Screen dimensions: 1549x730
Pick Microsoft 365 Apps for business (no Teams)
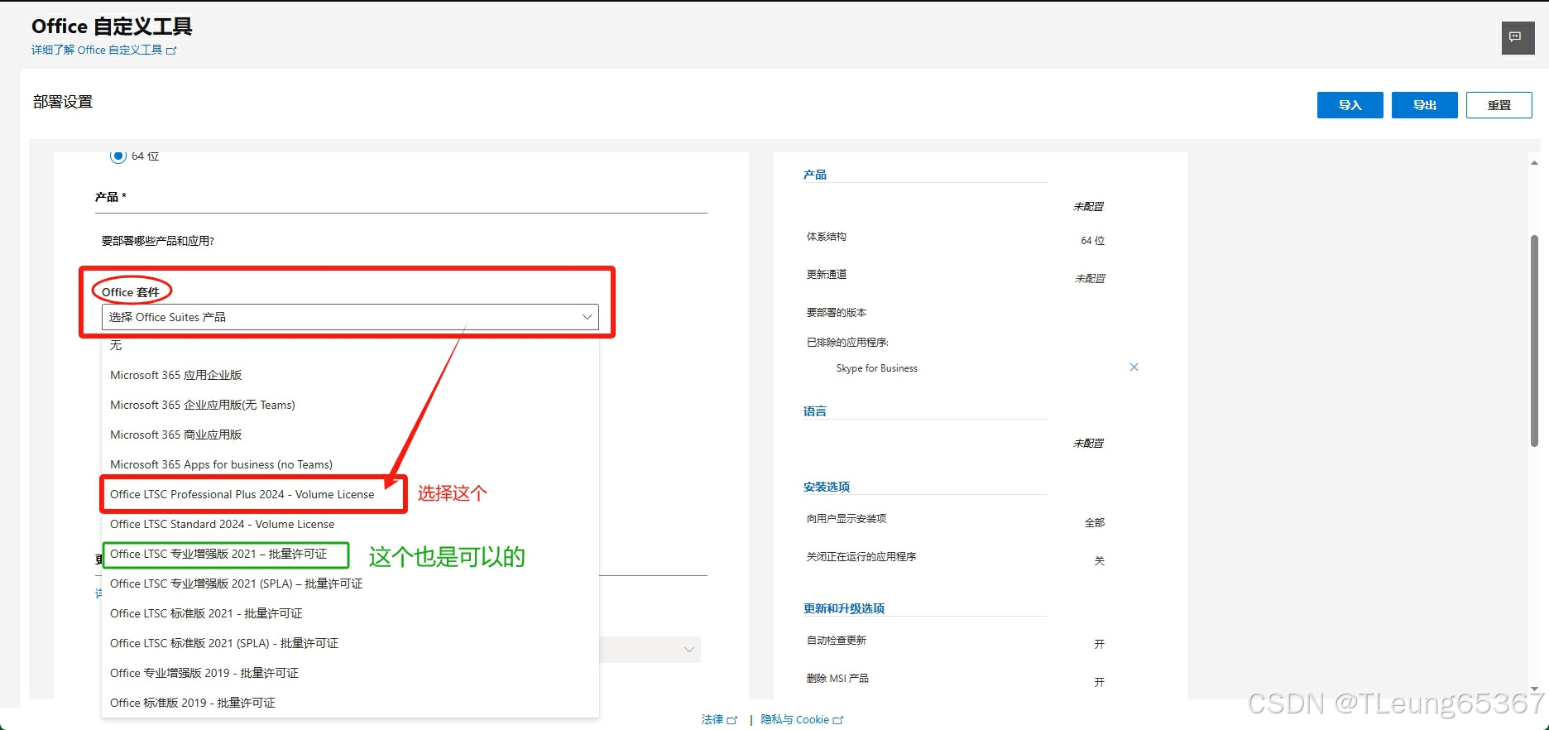(350, 464)
